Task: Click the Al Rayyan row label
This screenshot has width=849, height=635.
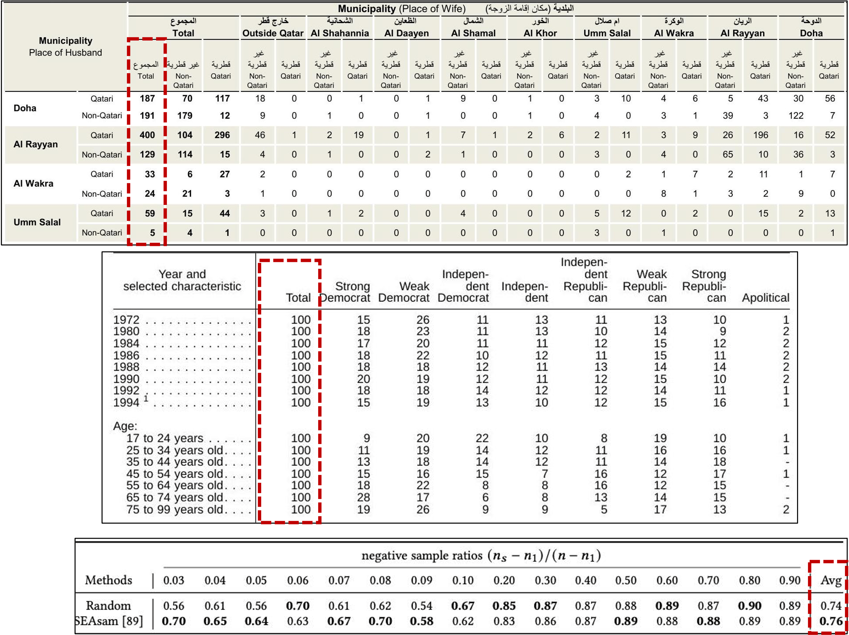Action: pyautogui.click(x=35, y=144)
